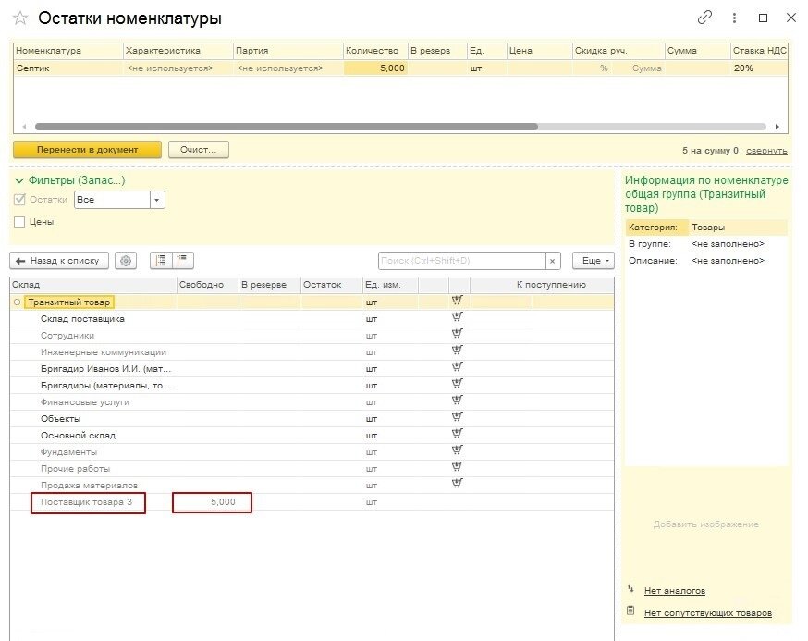Image resolution: width=808 pixels, height=641 pixels.
Task: Collapse the Транзитный товар tree group
Action: (18, 302)
